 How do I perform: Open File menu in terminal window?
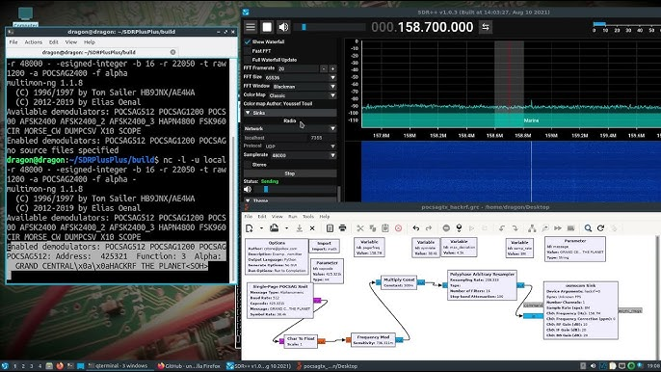pos(13,42)
